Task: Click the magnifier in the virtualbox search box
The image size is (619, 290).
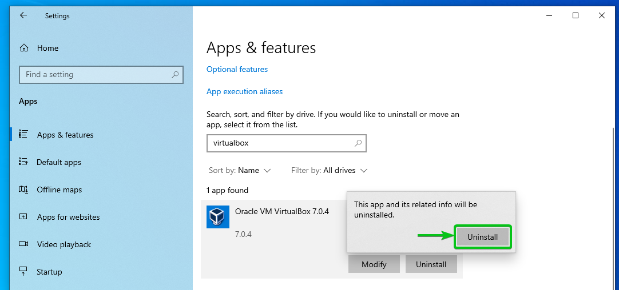Action: tap(358, 143)
